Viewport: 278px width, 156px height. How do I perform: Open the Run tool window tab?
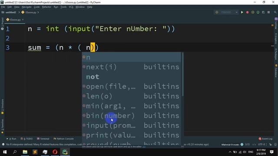[x=11, y=139]
